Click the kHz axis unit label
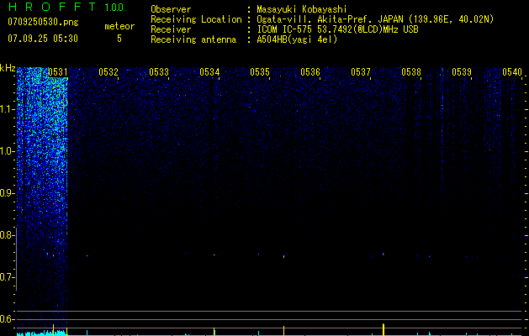The image size is (529, 336). (8, 68)
